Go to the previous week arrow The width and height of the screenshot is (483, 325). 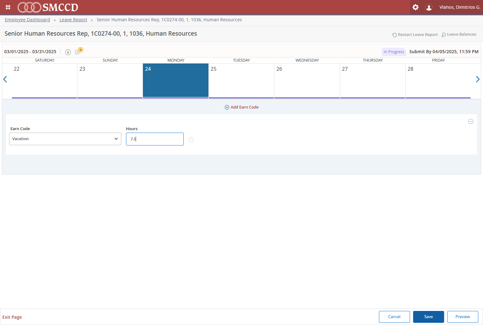5,79
